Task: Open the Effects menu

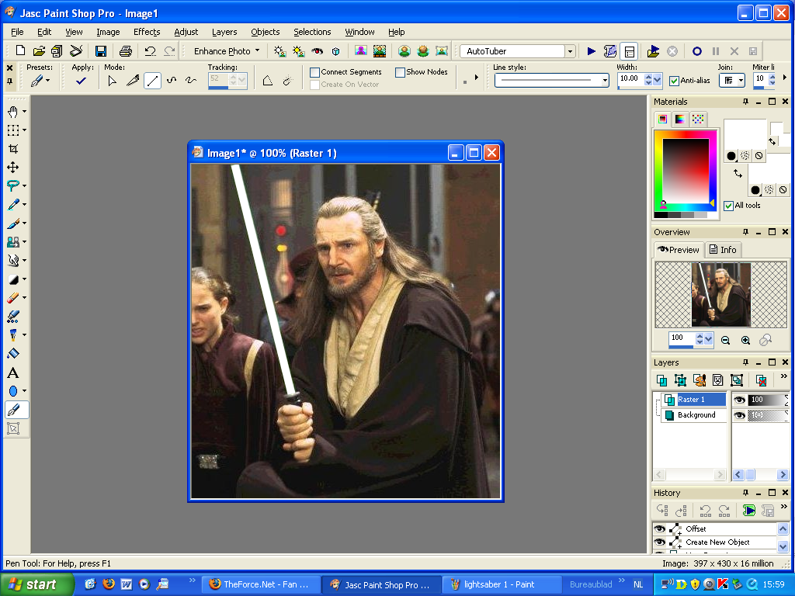Action: point(147,32)
